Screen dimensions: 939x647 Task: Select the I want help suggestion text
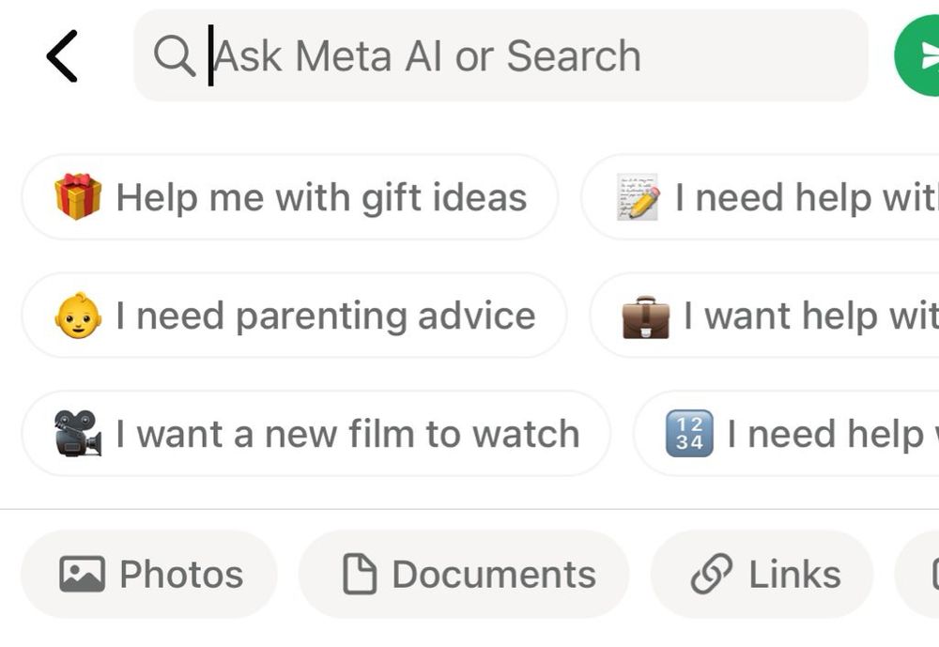(809, 316)
